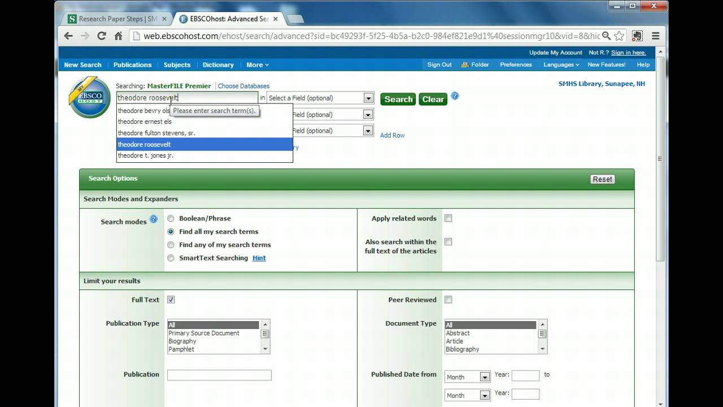The width and height of the screenshot is (723, 407).
Task: Open the first Select a Field dropdown
Action: [320, 98]
